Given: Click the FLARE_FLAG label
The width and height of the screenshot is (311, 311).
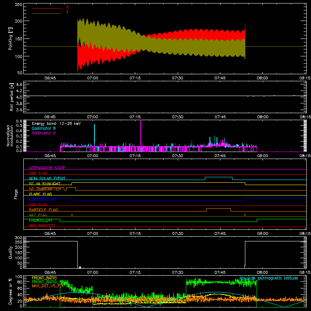Looking at the screenshot, I should click(x=40, y=194).
